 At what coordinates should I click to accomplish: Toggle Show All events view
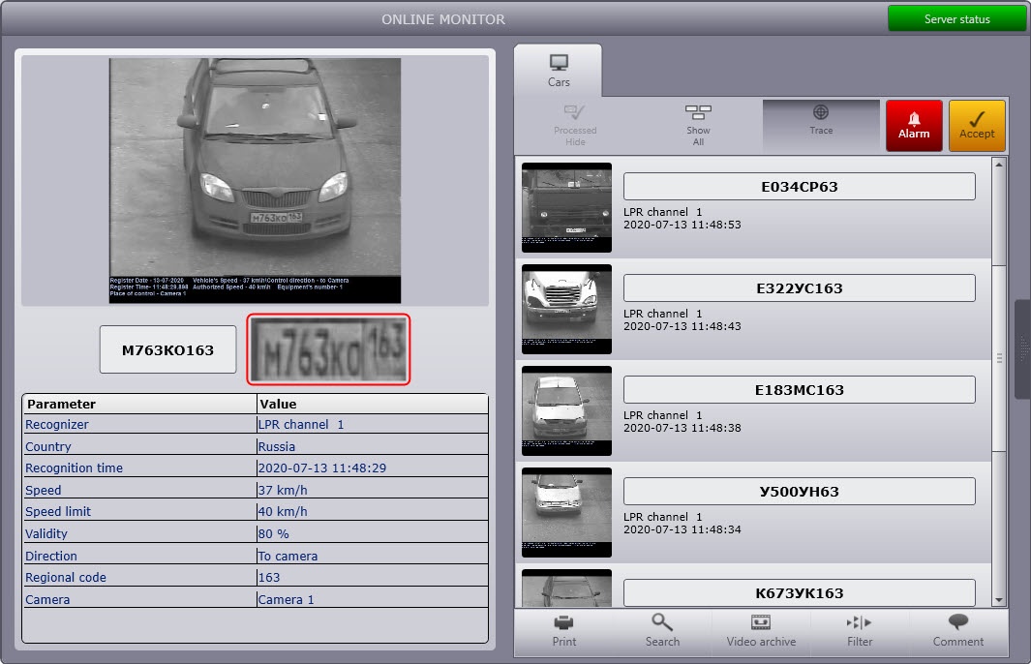tap(698, 126)
